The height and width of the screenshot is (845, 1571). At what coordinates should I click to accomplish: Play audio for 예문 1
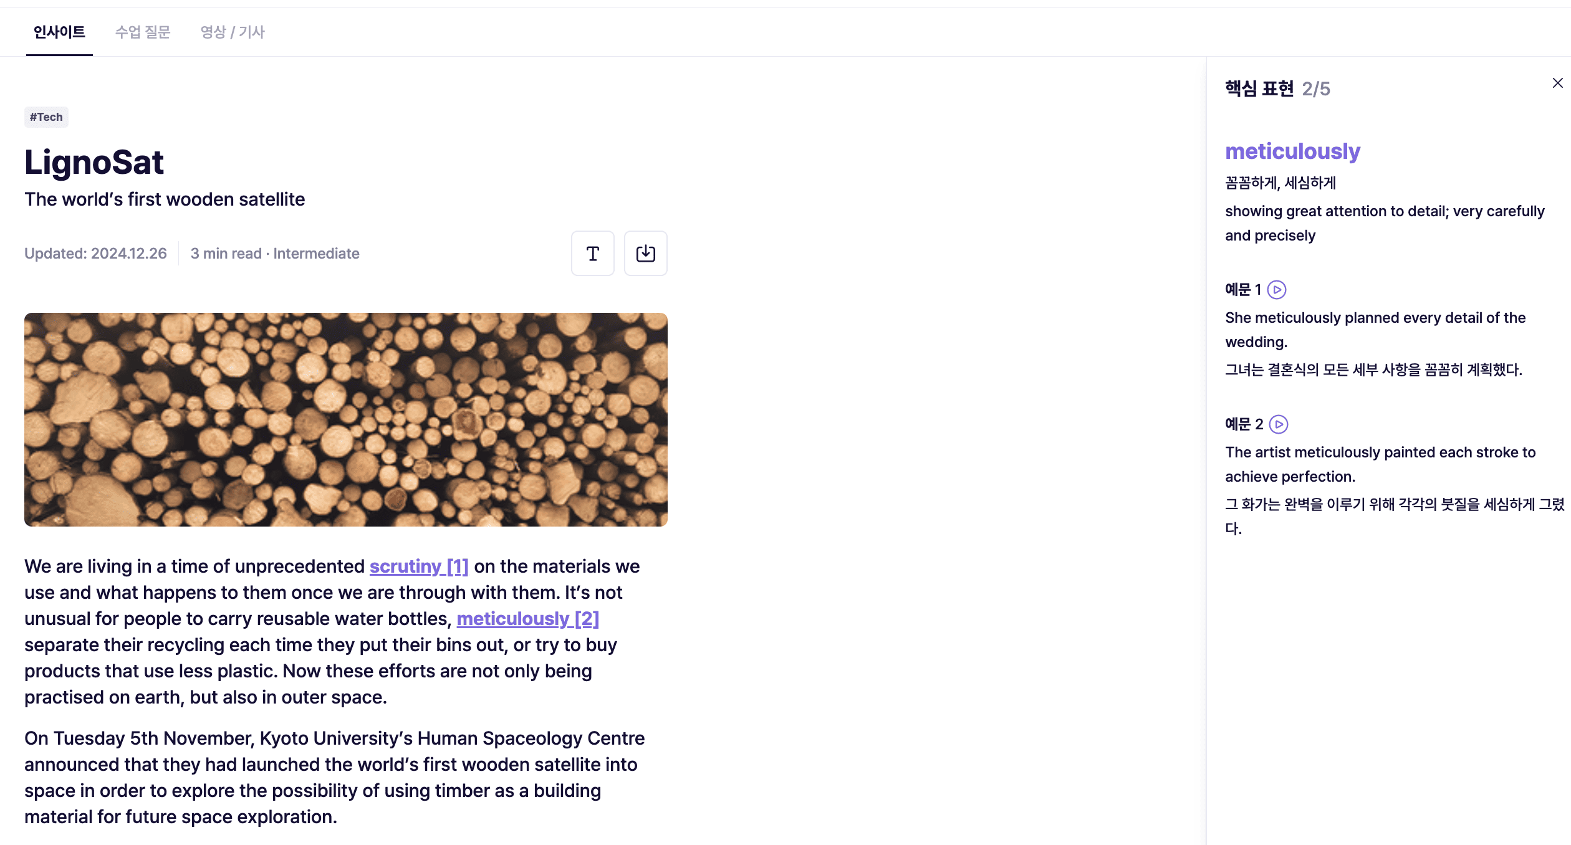click(1277, 290)
